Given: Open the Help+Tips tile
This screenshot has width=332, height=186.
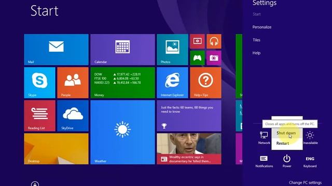Looking at the screenshot, I should 205,83.
